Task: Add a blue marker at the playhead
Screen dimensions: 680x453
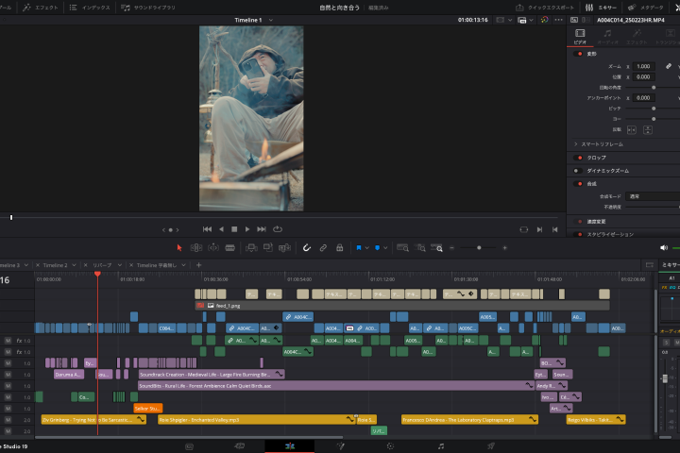Action: (x=377, y=248)
